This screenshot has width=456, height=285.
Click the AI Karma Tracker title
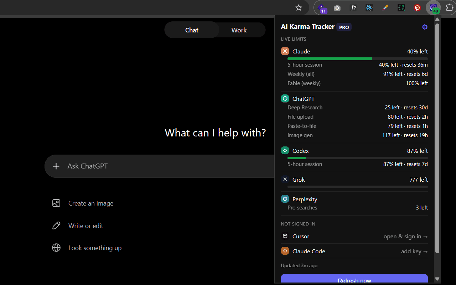[x=308, y=27]
